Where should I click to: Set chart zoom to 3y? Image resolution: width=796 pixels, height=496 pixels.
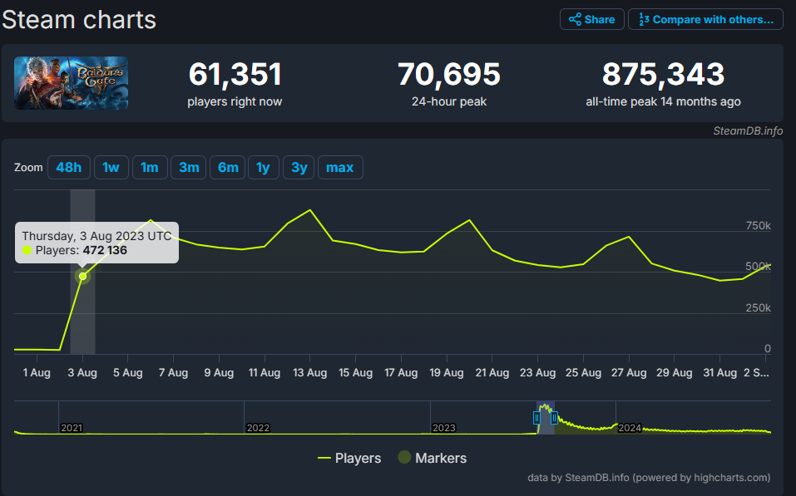(x=299, y=167)
